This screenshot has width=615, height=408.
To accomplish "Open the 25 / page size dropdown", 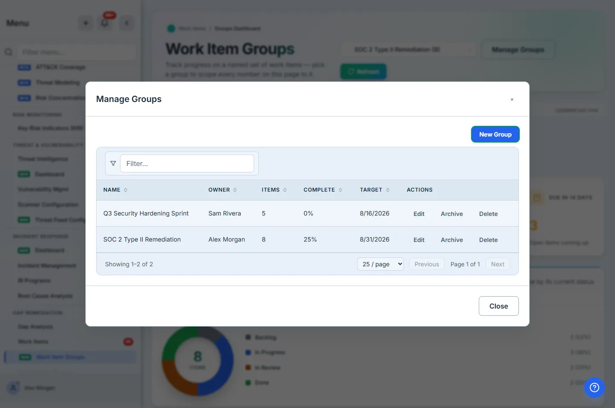I will 381,264.
